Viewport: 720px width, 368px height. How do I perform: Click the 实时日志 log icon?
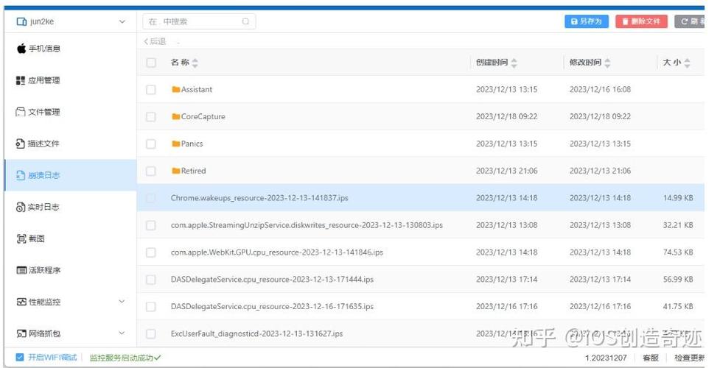click(x=21, y=207)
